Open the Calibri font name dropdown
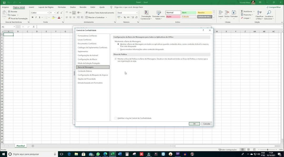The width and height of the screenshot is (284, 157). [48, 13]
